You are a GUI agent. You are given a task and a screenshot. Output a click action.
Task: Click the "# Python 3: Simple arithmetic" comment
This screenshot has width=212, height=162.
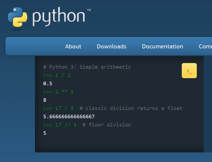(87, 67)
